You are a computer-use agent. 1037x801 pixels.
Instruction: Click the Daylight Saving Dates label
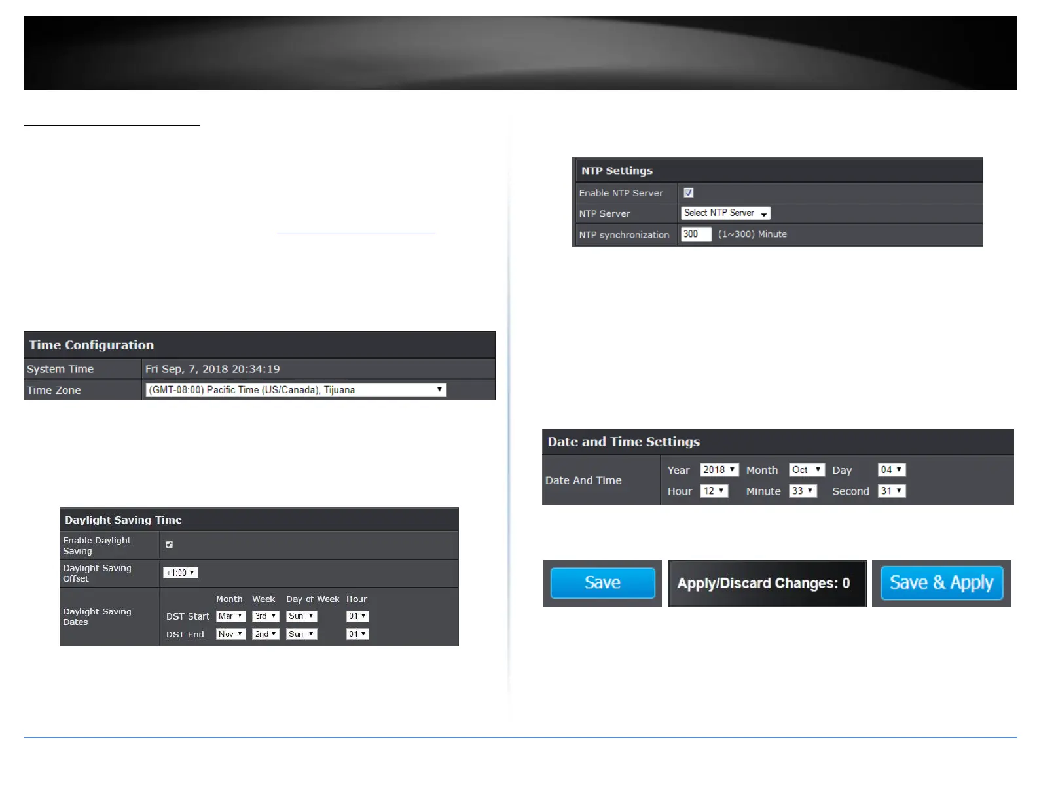(x=97, y=616)
